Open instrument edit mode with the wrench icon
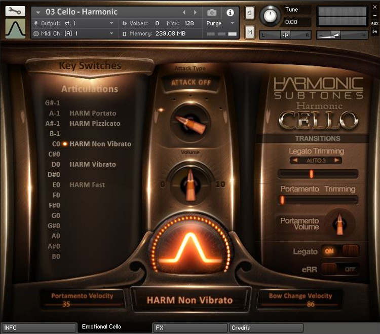Screen dimensions: 380x334 (x=15, y=11)
